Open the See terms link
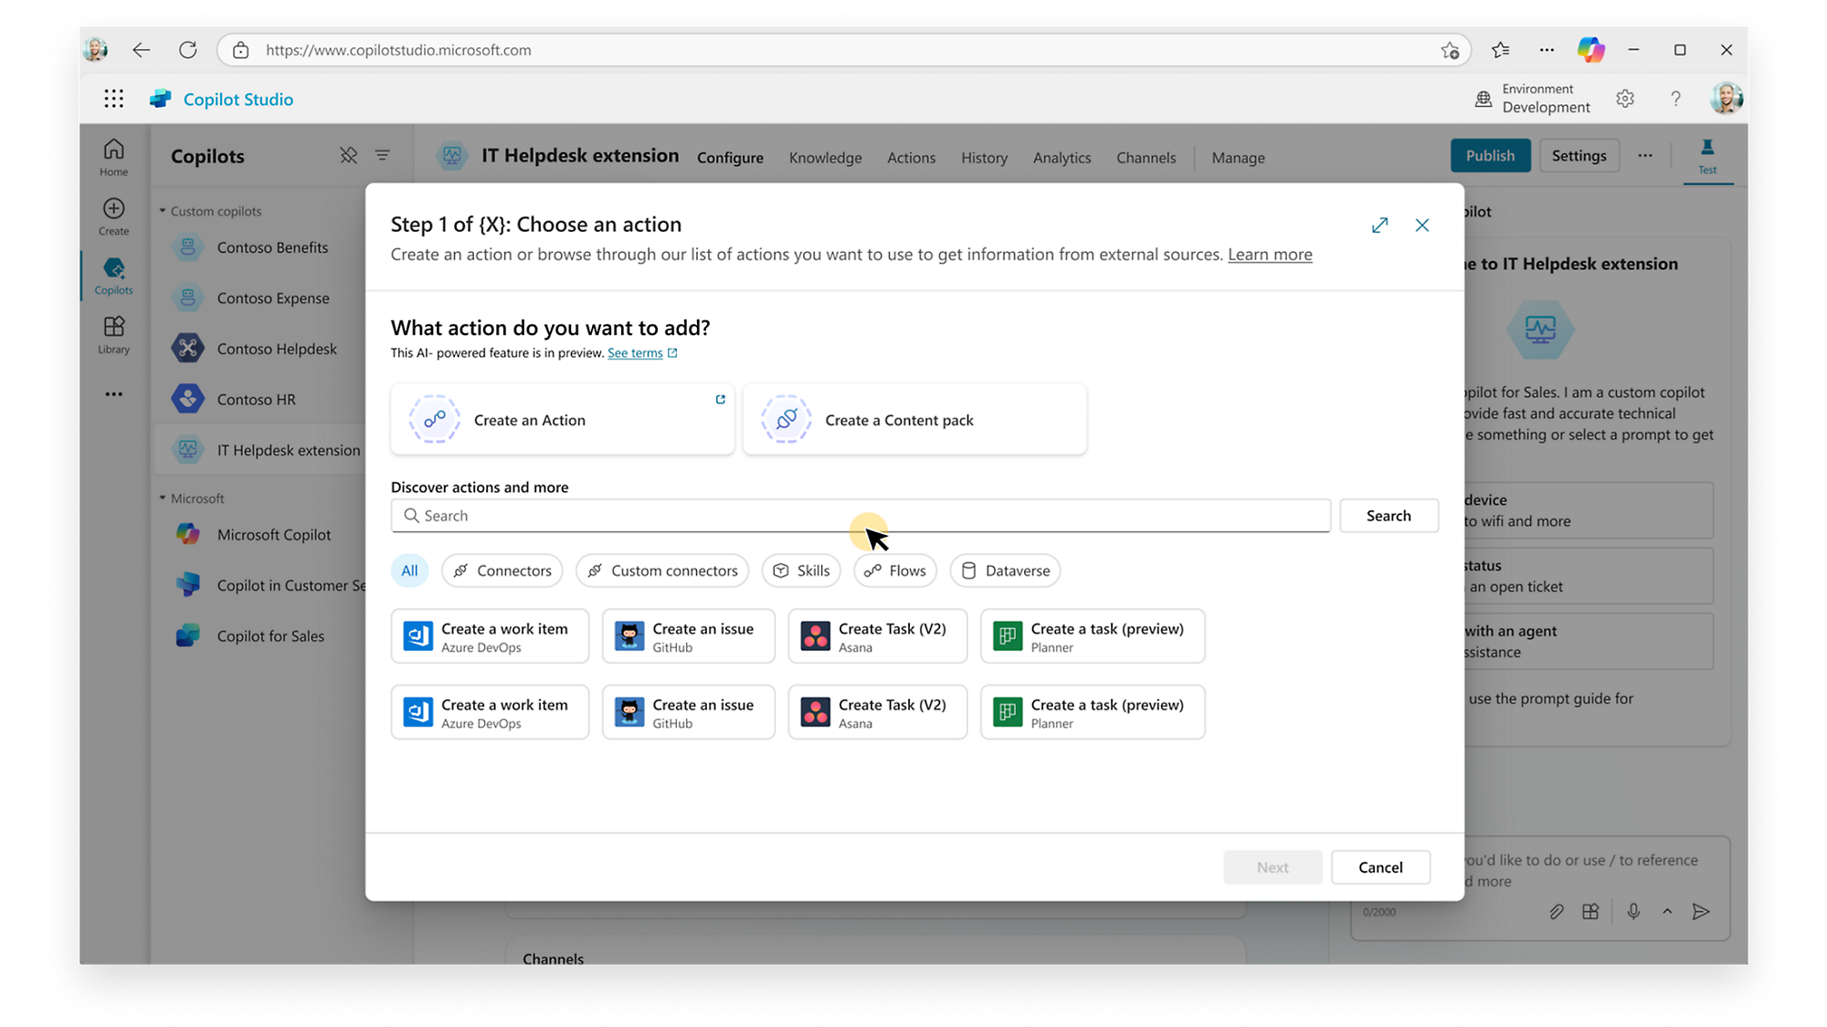 click(635, 352)
